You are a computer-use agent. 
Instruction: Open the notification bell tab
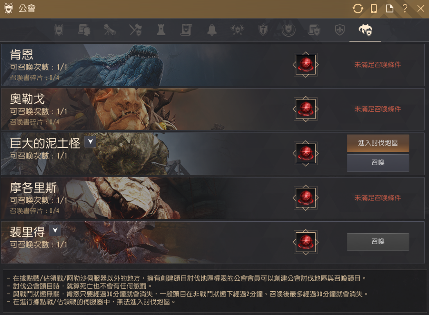(x=212, y=29)
